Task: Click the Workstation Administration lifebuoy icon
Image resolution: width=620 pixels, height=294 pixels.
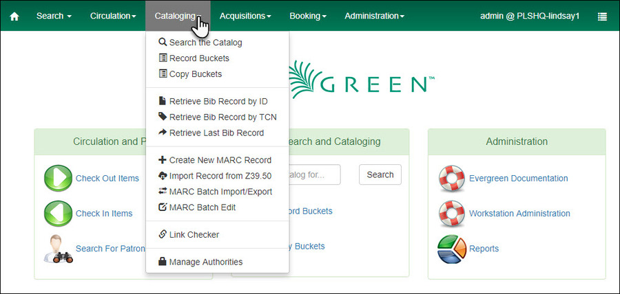Action: [452, 214]
